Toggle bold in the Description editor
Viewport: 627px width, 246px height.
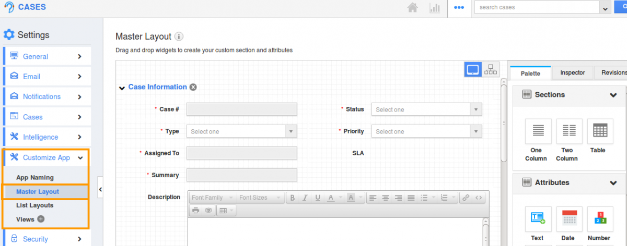(292, 198)
